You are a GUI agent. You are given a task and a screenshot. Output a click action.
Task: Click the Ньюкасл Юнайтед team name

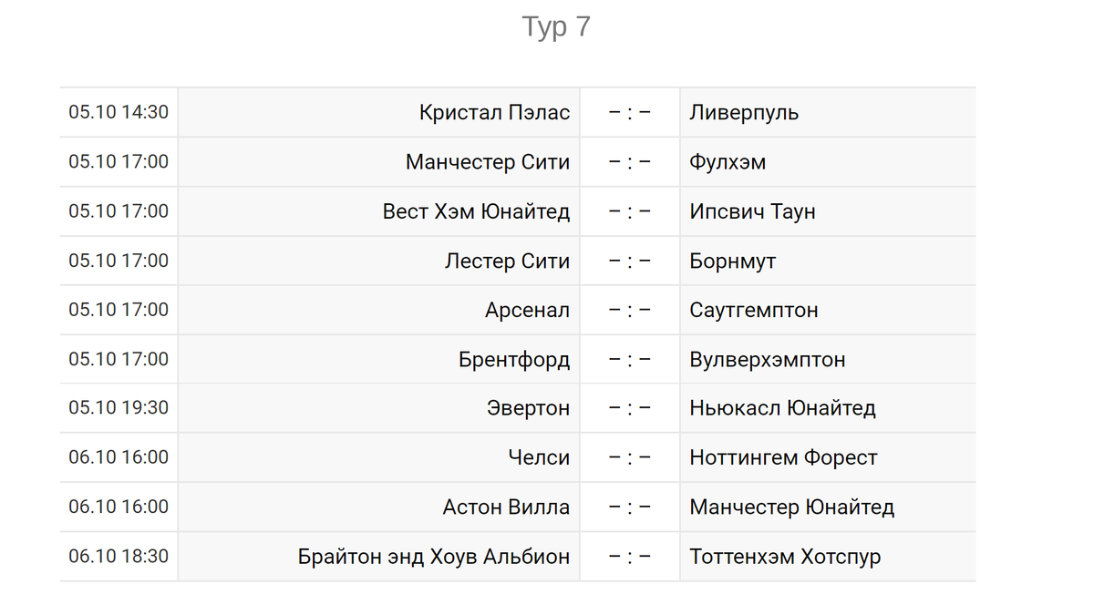782,408
